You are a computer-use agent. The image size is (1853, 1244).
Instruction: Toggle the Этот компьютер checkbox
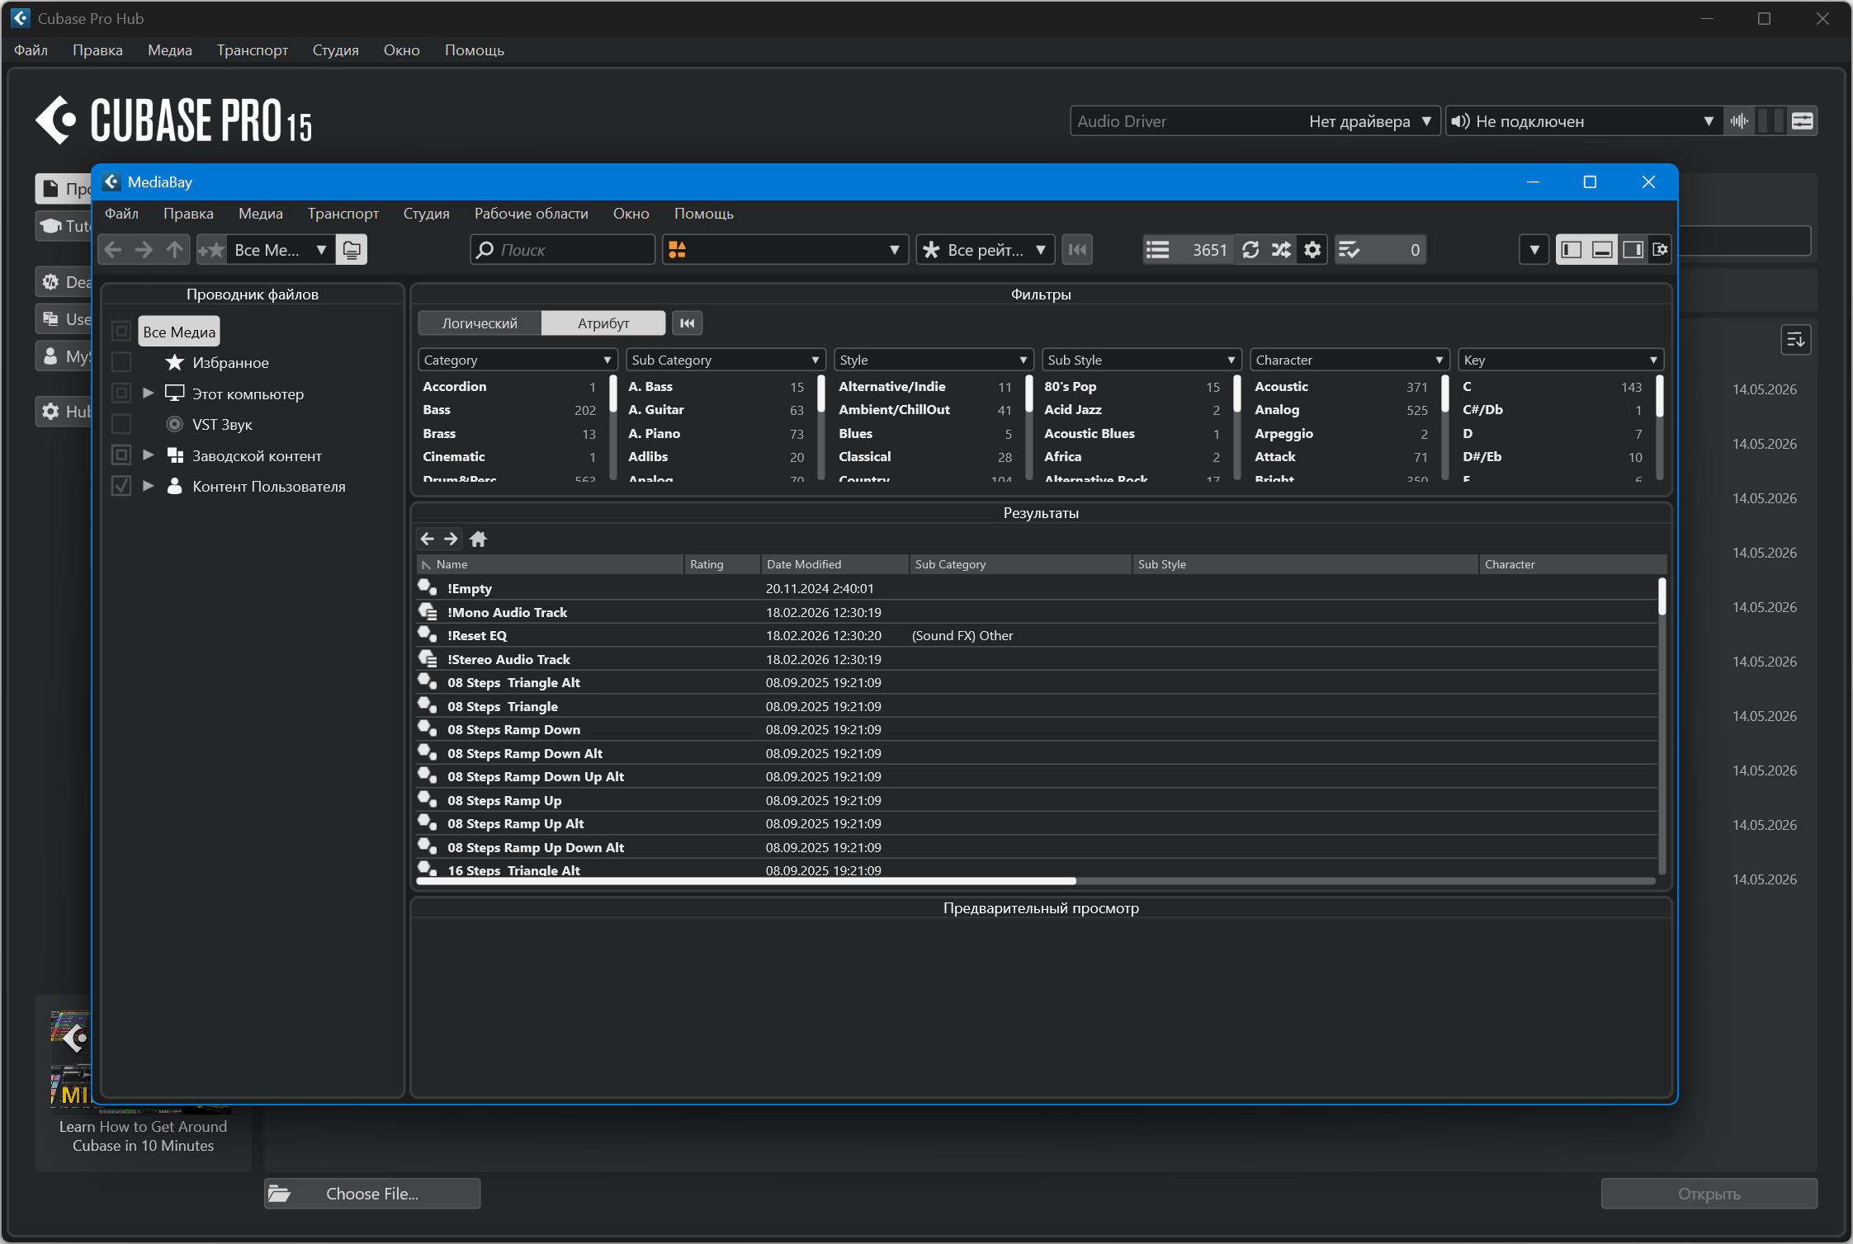click(121, 393)
